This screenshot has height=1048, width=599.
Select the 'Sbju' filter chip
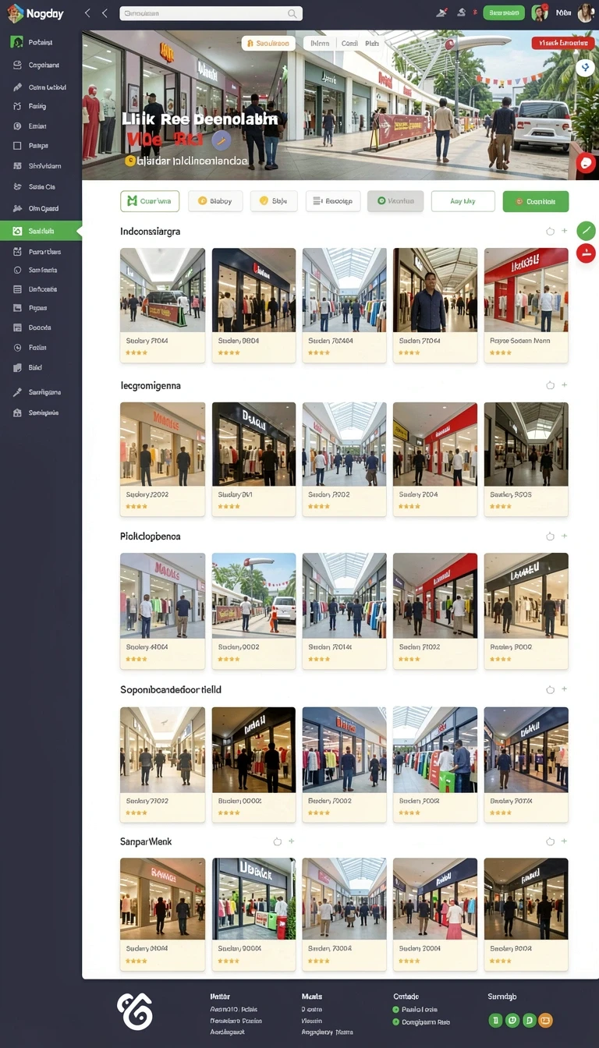pyautogui.click(x=274, y=201)
